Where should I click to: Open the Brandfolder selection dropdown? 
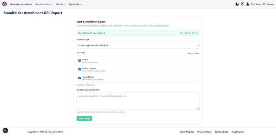[138, 45]
